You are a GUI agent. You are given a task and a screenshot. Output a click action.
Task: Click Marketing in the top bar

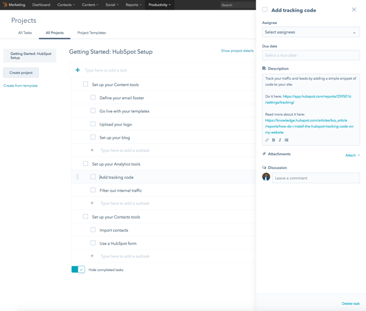[x=17, y=5]
